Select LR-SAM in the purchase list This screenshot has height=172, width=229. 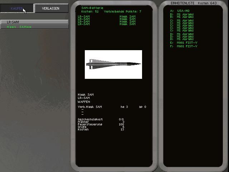click(x=34, y=22)
